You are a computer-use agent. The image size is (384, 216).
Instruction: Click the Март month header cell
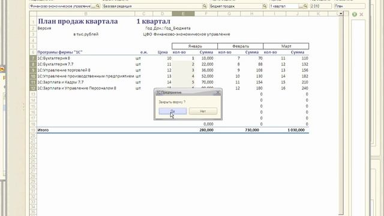click(x=286, y=46)
